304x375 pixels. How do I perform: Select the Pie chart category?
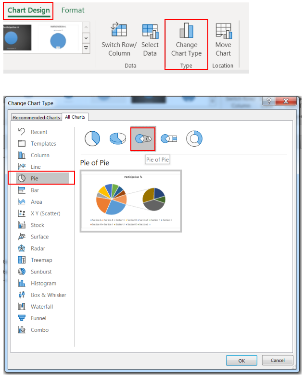point(43,178)
